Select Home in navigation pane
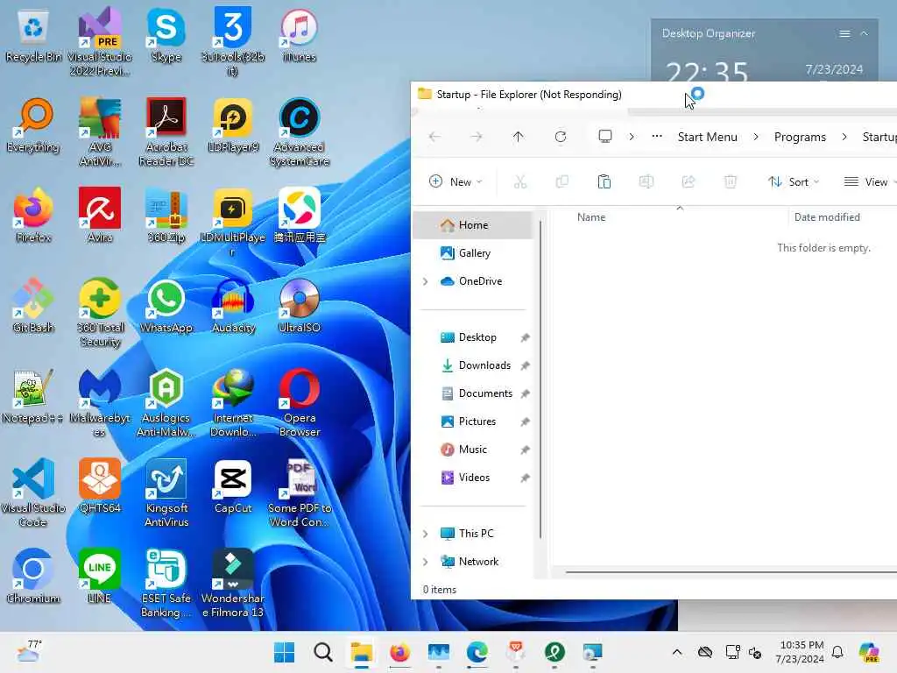897x673 pixels. pos(472,225)
